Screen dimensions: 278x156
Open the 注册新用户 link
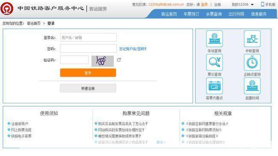click(20, 124)
